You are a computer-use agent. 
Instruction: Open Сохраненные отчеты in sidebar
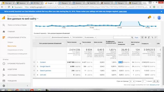click(15, 50)
